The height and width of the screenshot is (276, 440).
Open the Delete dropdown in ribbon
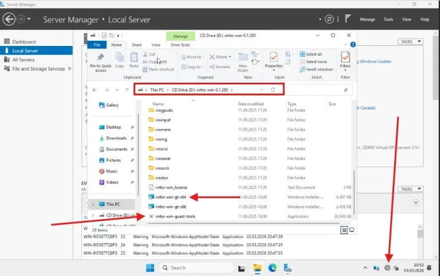point(220,57)
